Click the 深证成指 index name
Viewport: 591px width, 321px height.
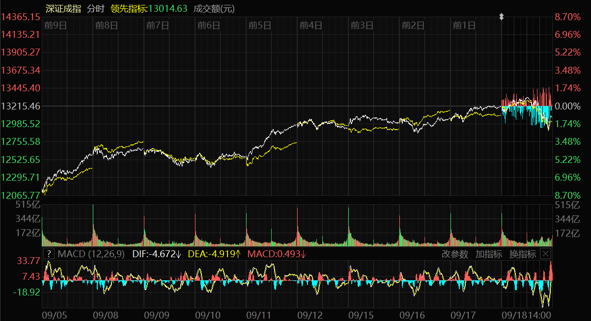click(x=63, y=8)
